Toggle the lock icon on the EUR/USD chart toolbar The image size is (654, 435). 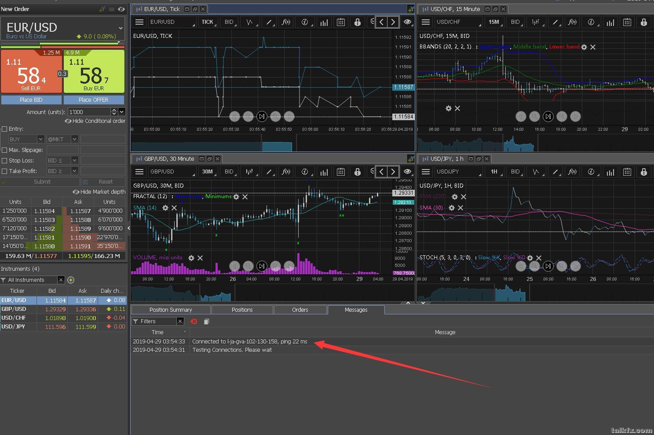pos(357,22)
